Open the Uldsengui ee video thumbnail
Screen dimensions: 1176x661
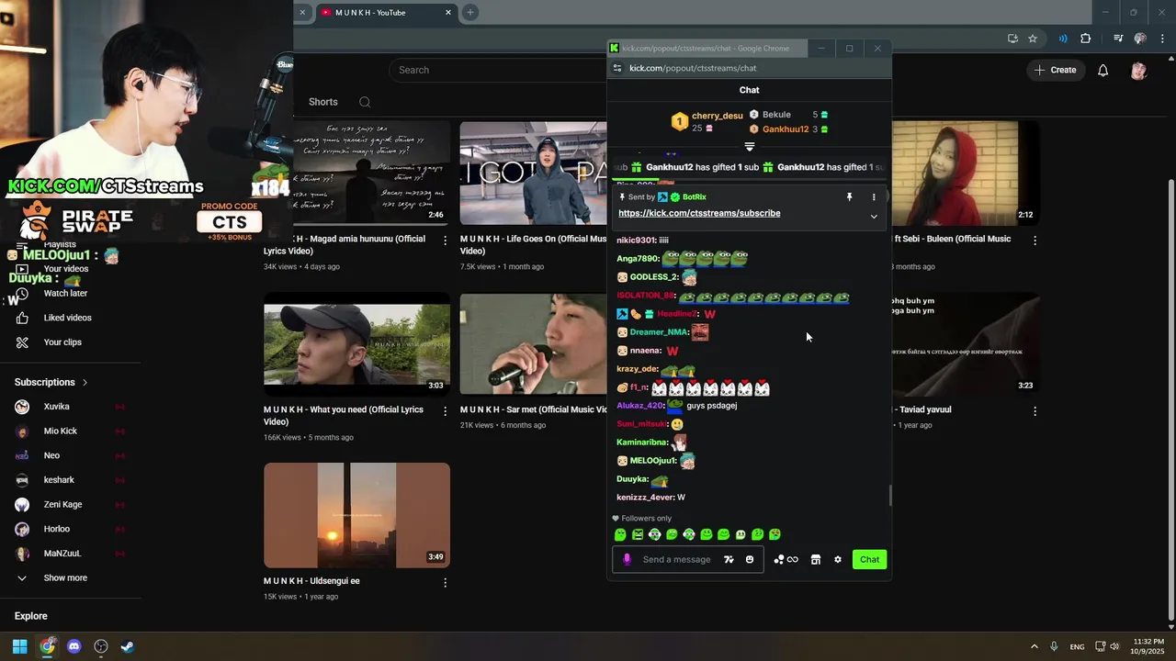pyautogui.click(x=356, y=515)
